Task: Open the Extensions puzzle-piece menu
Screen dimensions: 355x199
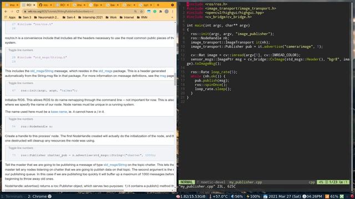Action: (x=160, y=11)
